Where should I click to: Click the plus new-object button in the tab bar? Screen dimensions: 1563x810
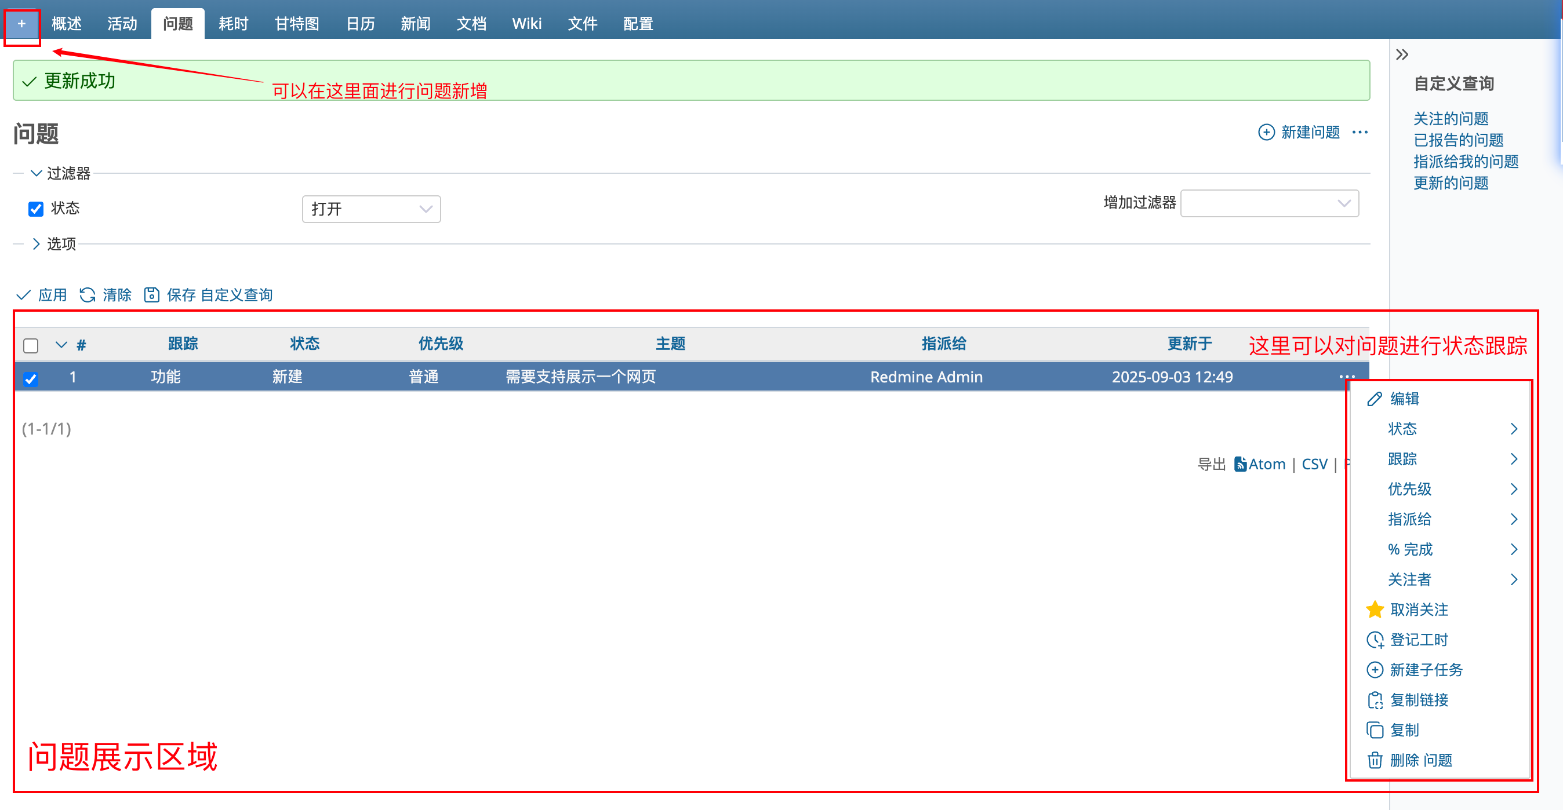[22, 24]
